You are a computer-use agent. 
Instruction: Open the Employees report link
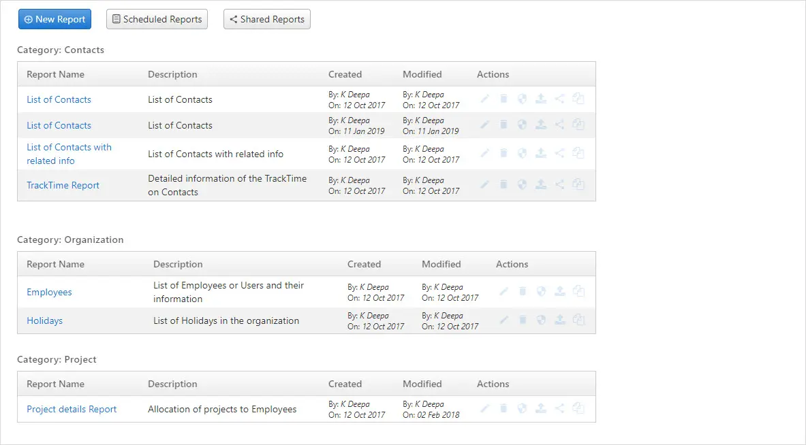click(x=49, y=292)
